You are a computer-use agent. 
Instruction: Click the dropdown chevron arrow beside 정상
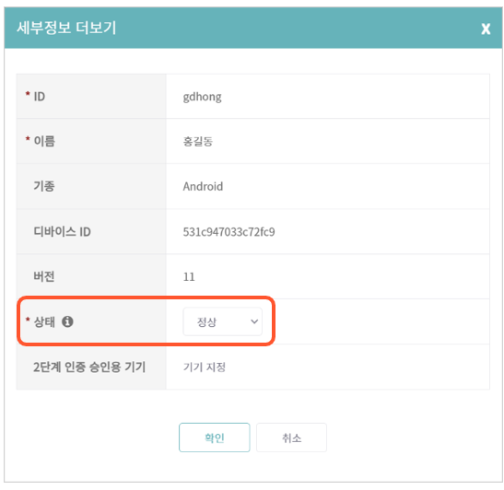click(x=254, y=321)
